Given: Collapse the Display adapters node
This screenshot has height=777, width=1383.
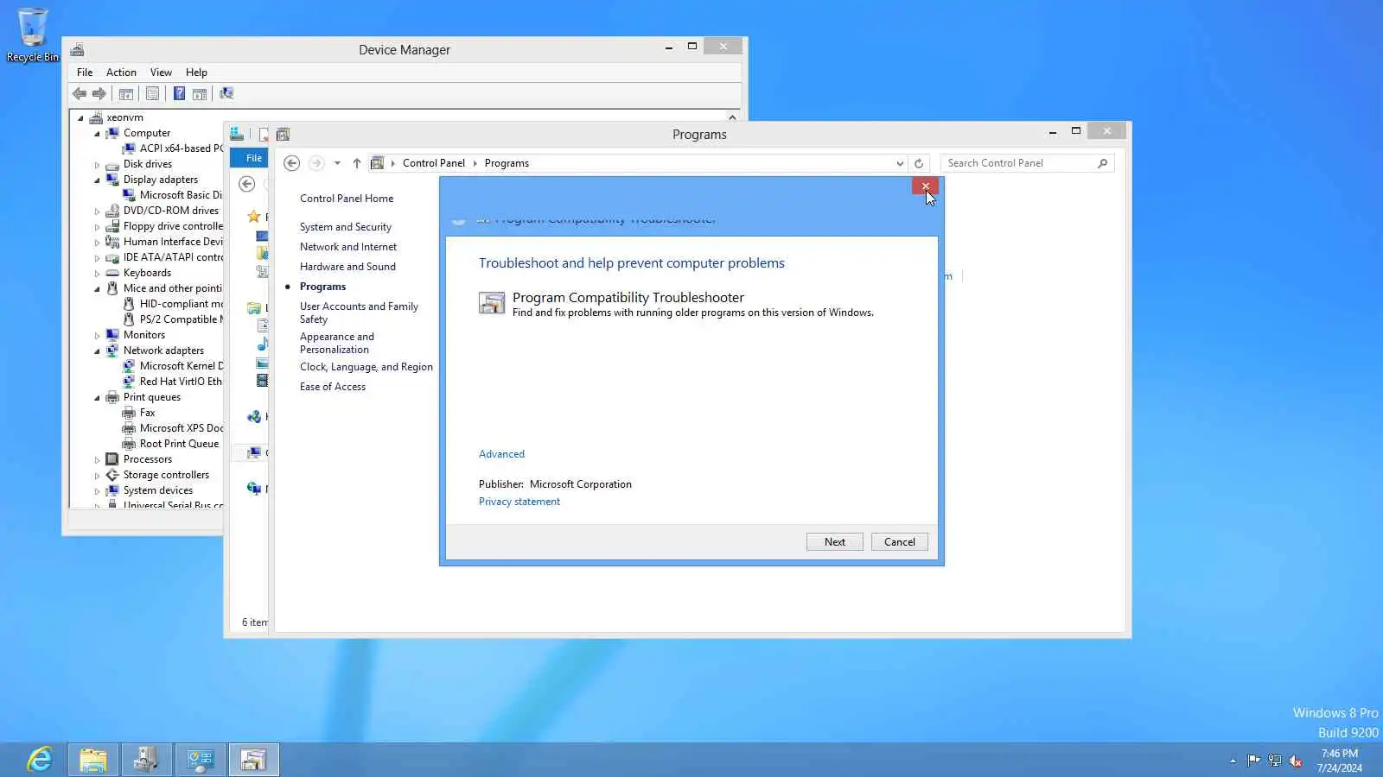Looking at the screenshot, I should [x=97, y=180].
